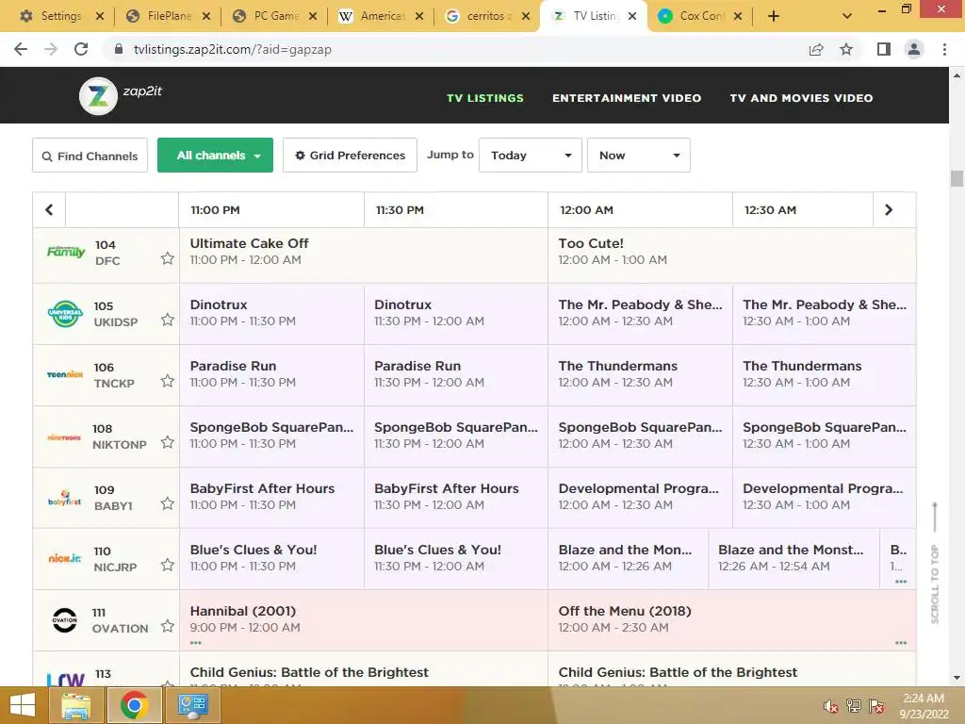Toggle favorite star for 108 NIKTONP
Viewport: 965px width, 724px height.
pyautogui.click(x=168, y=442)
